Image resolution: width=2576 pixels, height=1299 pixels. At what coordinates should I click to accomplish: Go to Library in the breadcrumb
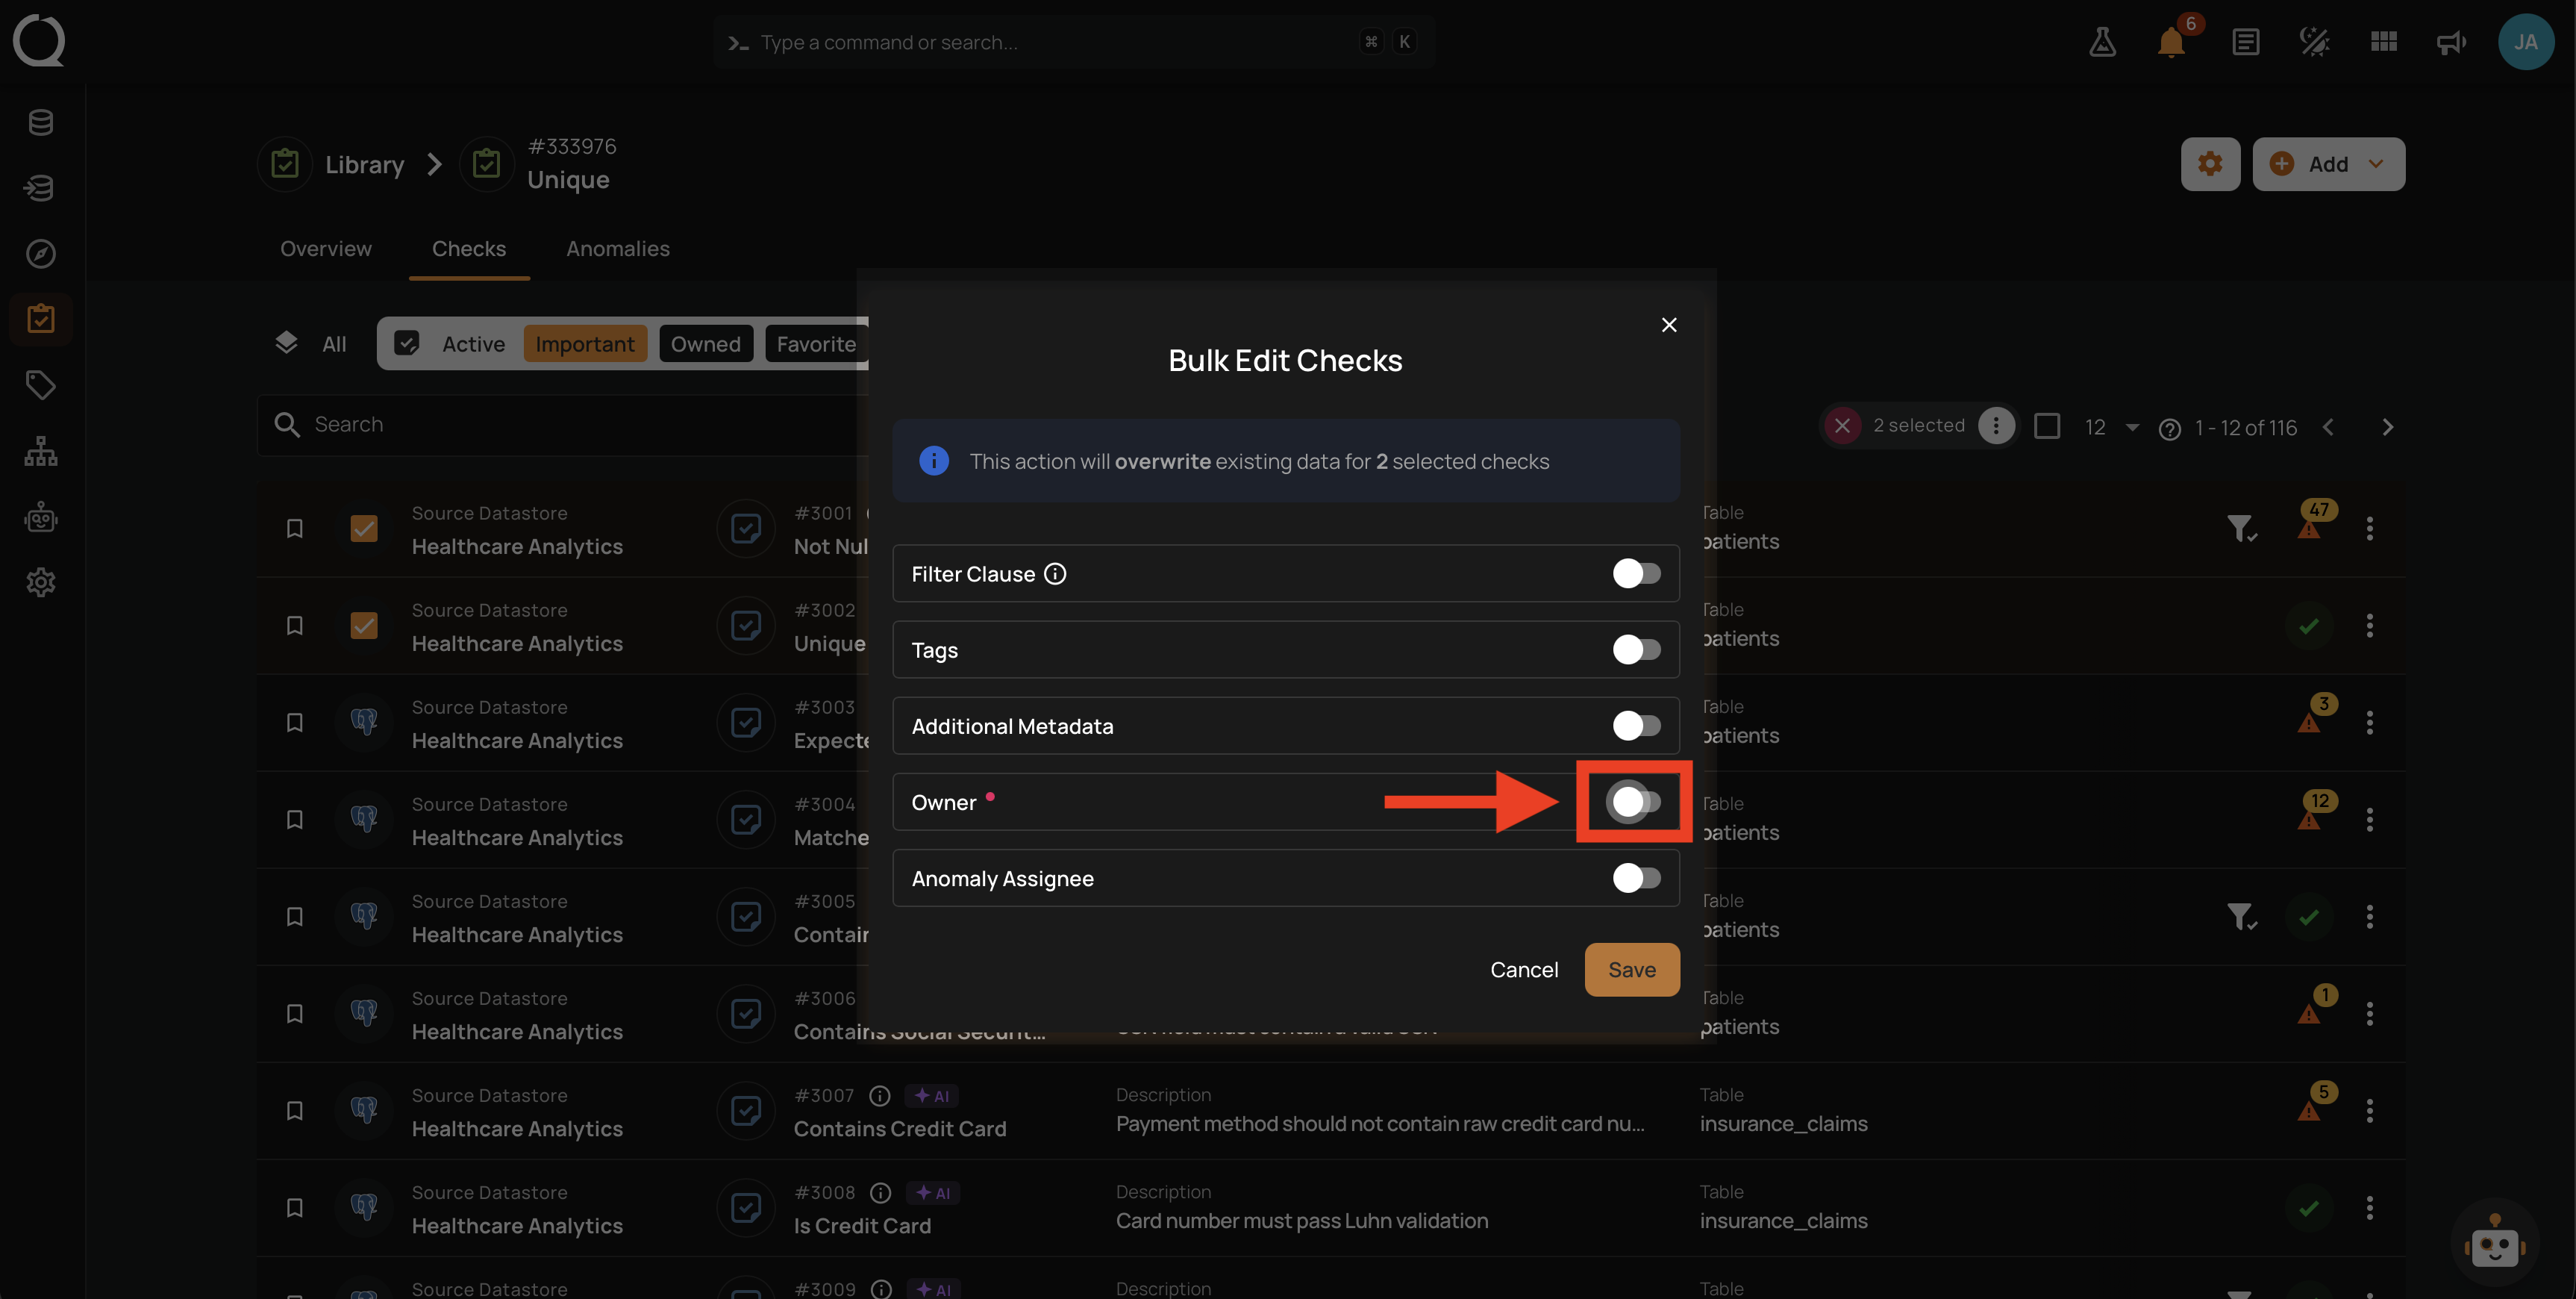(x=364, y=164)
